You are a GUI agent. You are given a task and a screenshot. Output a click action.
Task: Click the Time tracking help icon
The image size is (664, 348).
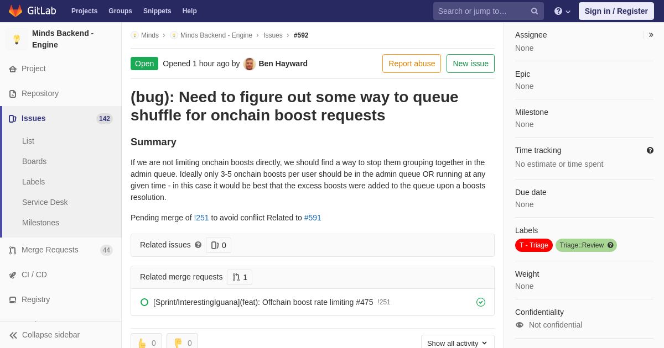(x=650, y=150)
